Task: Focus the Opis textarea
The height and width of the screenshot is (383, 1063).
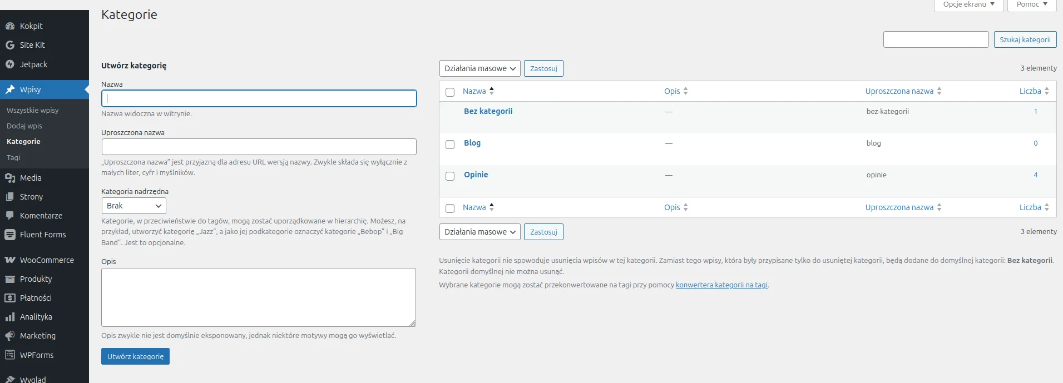Action: 259,297
